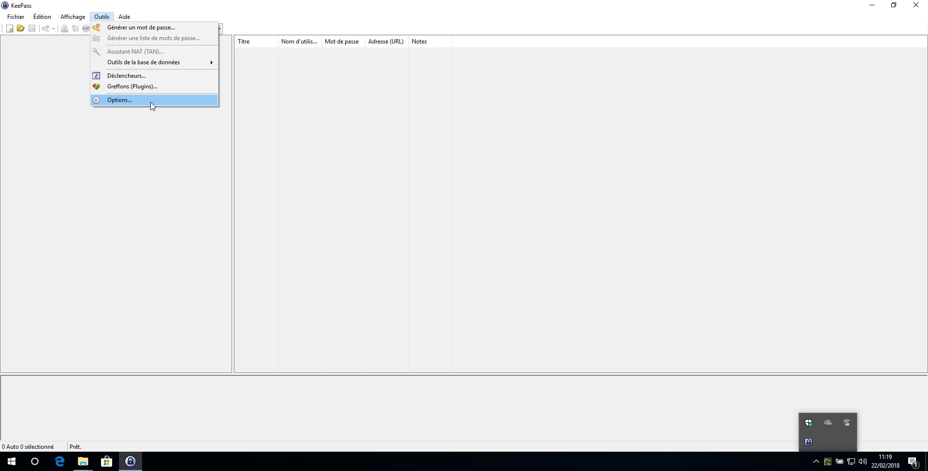
Task: Sort by Adresse (URL) column header
Action: pos(387,42)
